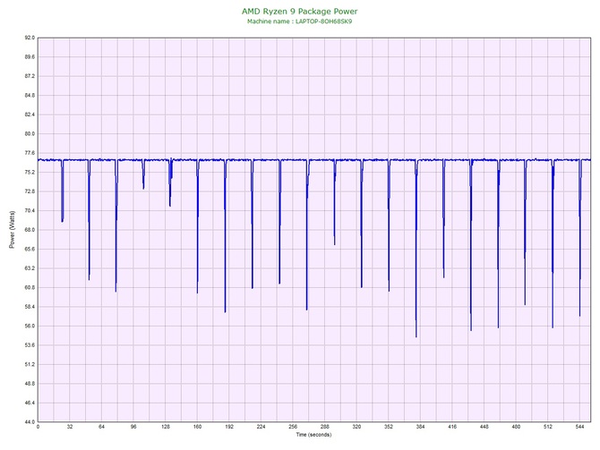Viewport: 600px width, 450px height.
Task: Click the 87.2 y-axis value
Action: tap(30, 76)
